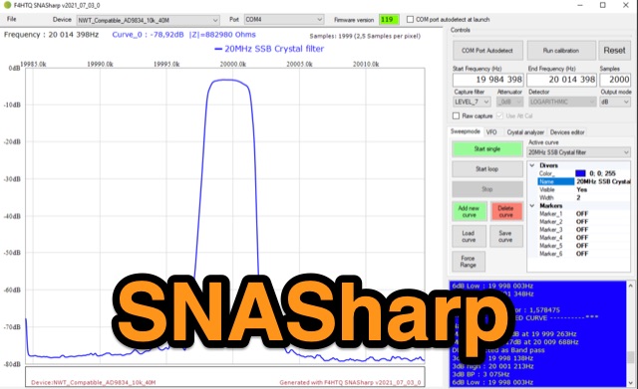Open the Attenuator 0dB dropdown
This screenshot has height=389, width=638.
509,101
